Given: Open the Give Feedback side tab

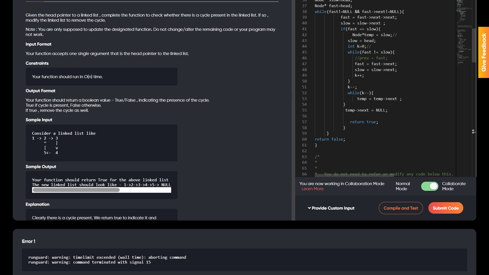Looking at the screenshot, I should [x=483, y=52].
